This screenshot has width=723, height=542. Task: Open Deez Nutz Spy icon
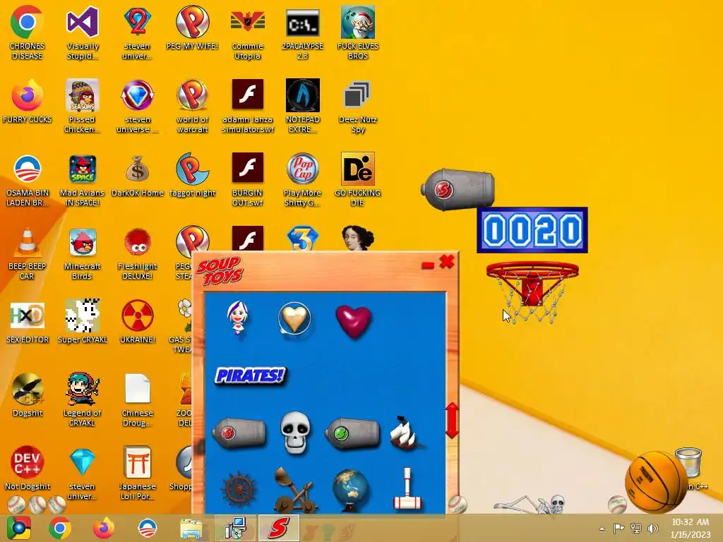coord(358,106)
